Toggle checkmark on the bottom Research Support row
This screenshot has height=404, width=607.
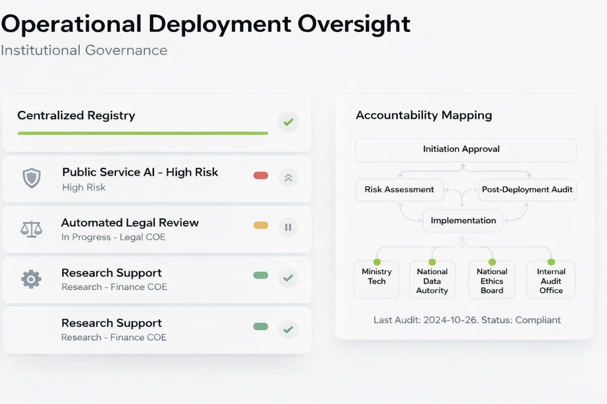point(288,329)
